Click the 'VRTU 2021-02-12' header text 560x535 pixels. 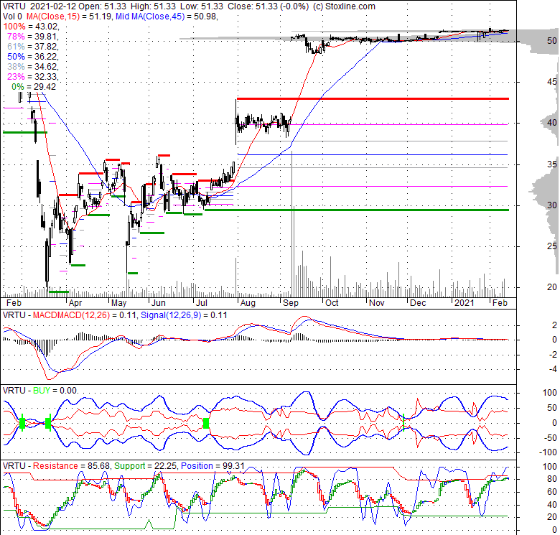[x=38, y=6]
